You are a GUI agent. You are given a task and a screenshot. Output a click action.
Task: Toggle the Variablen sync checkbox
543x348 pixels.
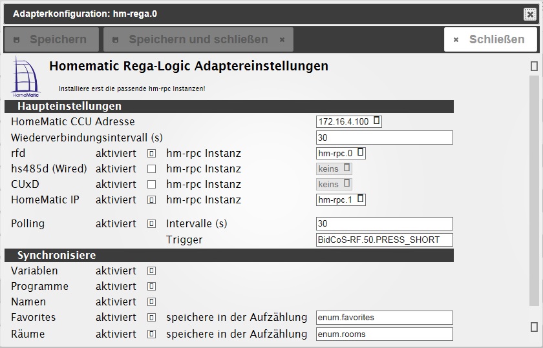coord(151,271)
